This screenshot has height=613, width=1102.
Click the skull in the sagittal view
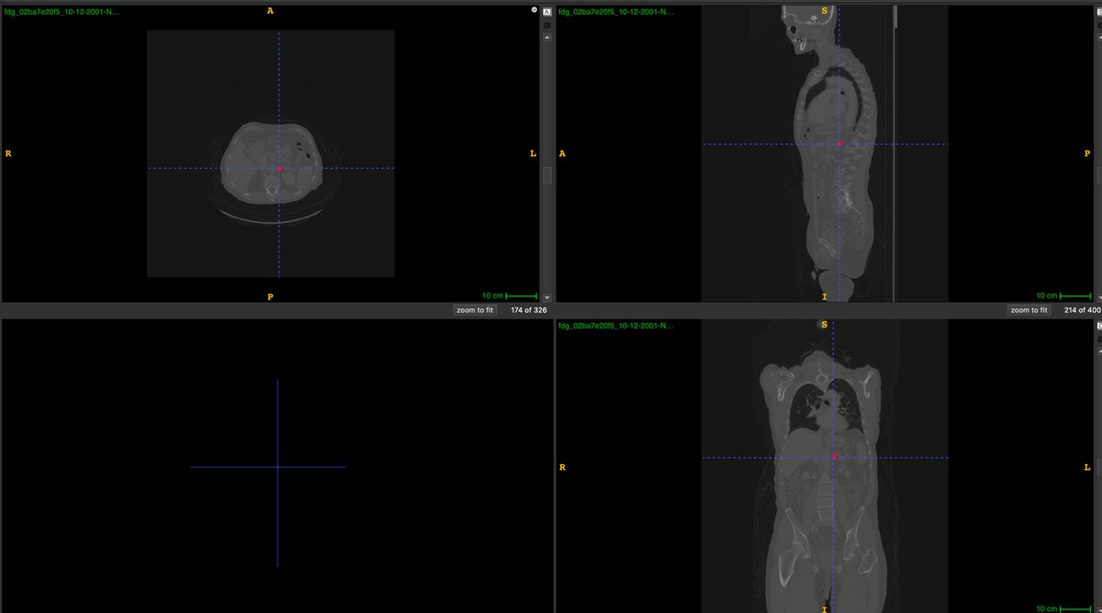coord(807,26)
